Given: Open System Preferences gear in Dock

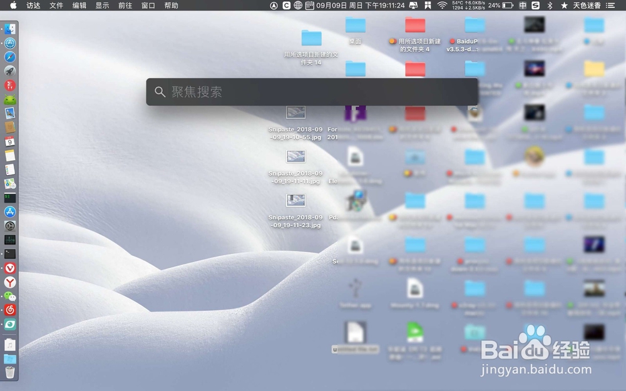Looking at the screenshot, I should pos(10,226).
